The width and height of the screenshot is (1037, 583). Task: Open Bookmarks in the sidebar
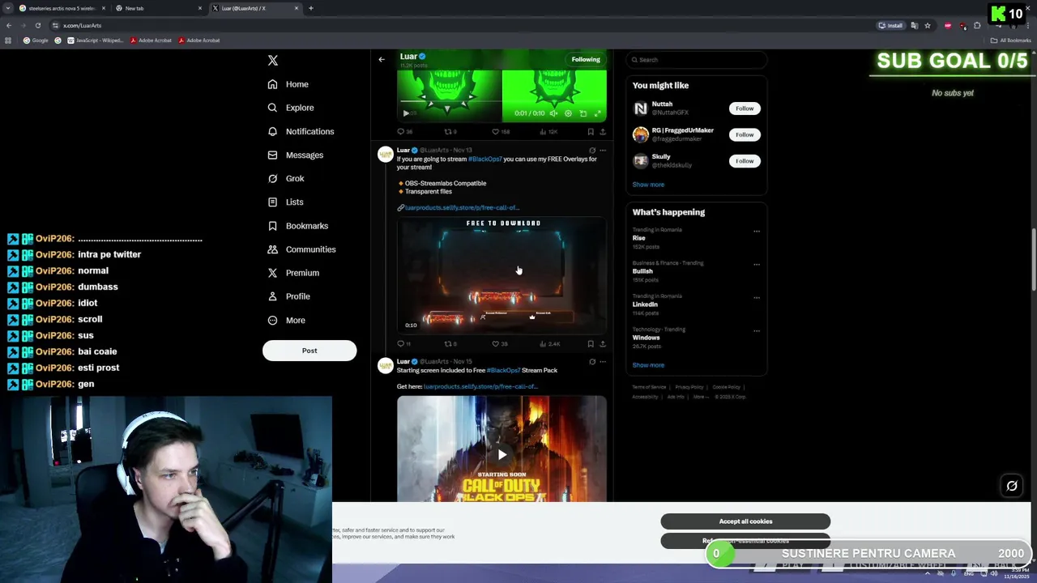[298, 226]
